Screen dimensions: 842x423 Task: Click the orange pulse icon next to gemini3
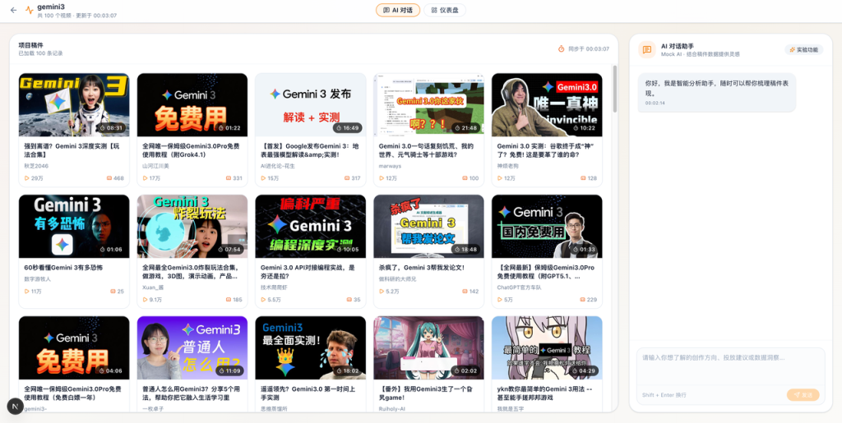30,11
